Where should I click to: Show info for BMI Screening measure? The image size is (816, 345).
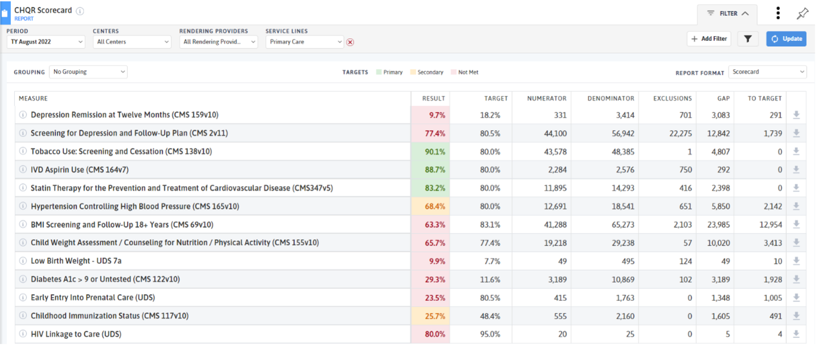pyautogui.click(x=23, y=224)
